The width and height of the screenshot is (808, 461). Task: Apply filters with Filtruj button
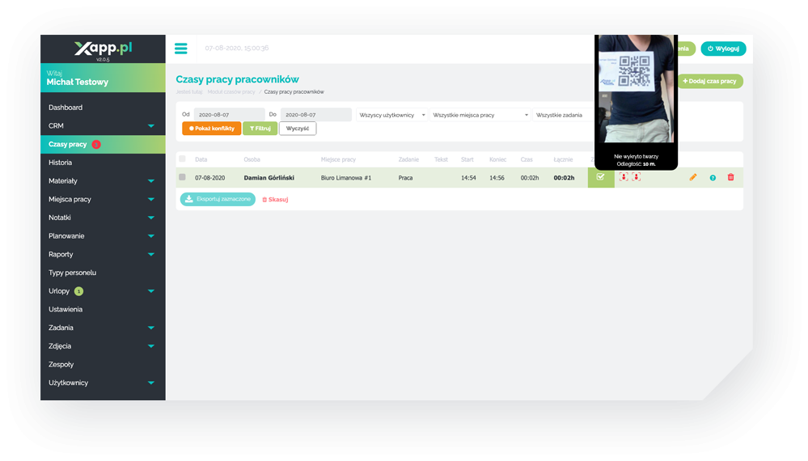(260, 129)
